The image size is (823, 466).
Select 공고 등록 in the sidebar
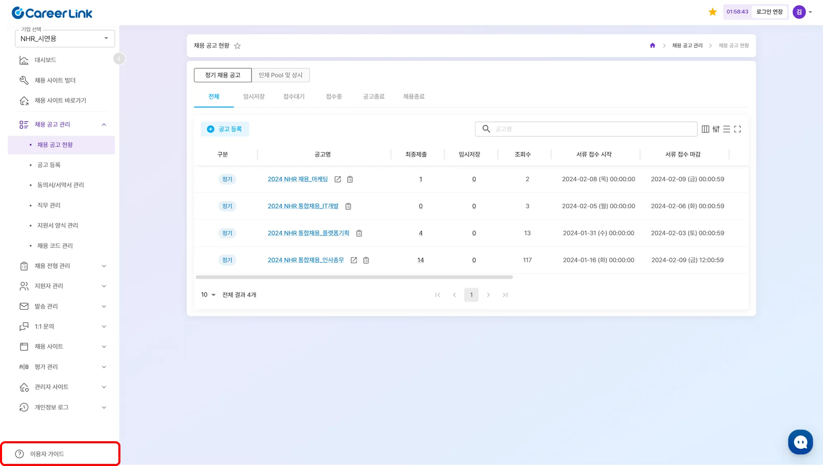[49, 165]
